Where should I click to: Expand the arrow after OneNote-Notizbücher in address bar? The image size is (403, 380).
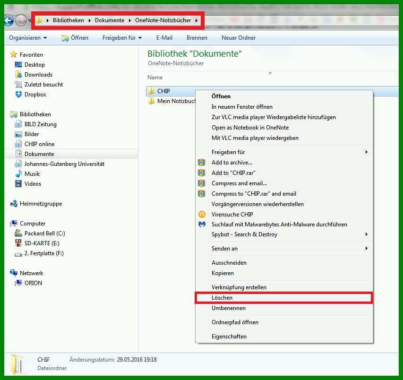coord(197,20)
